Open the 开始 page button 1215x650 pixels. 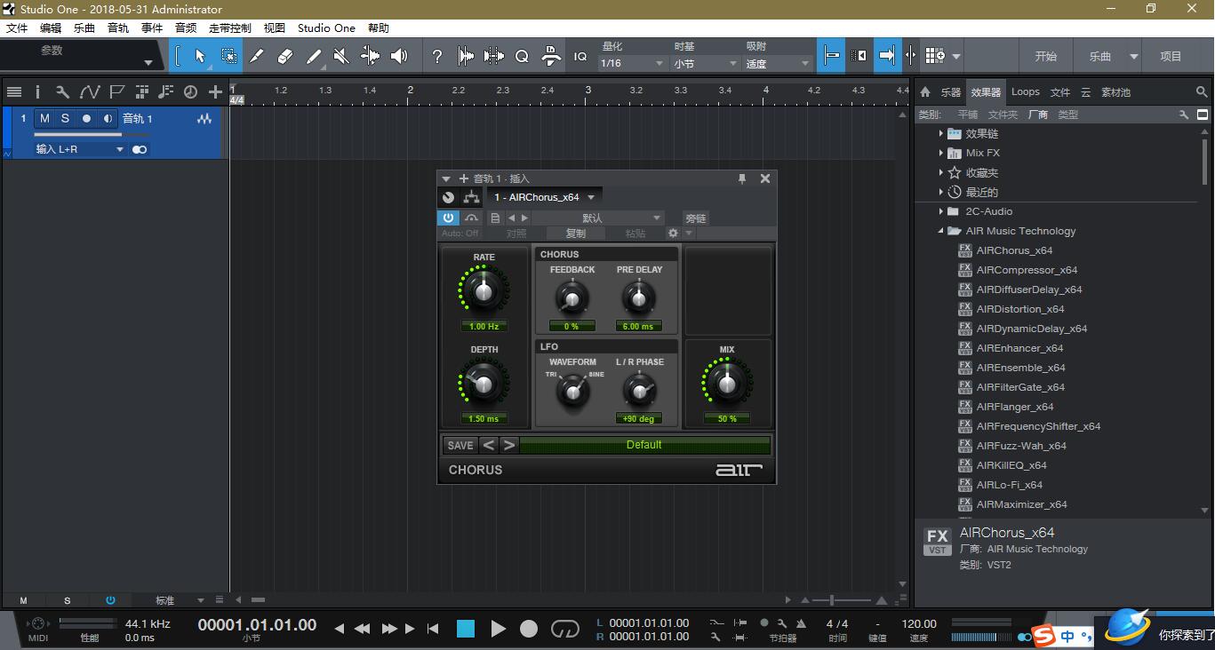[1046, 56]
